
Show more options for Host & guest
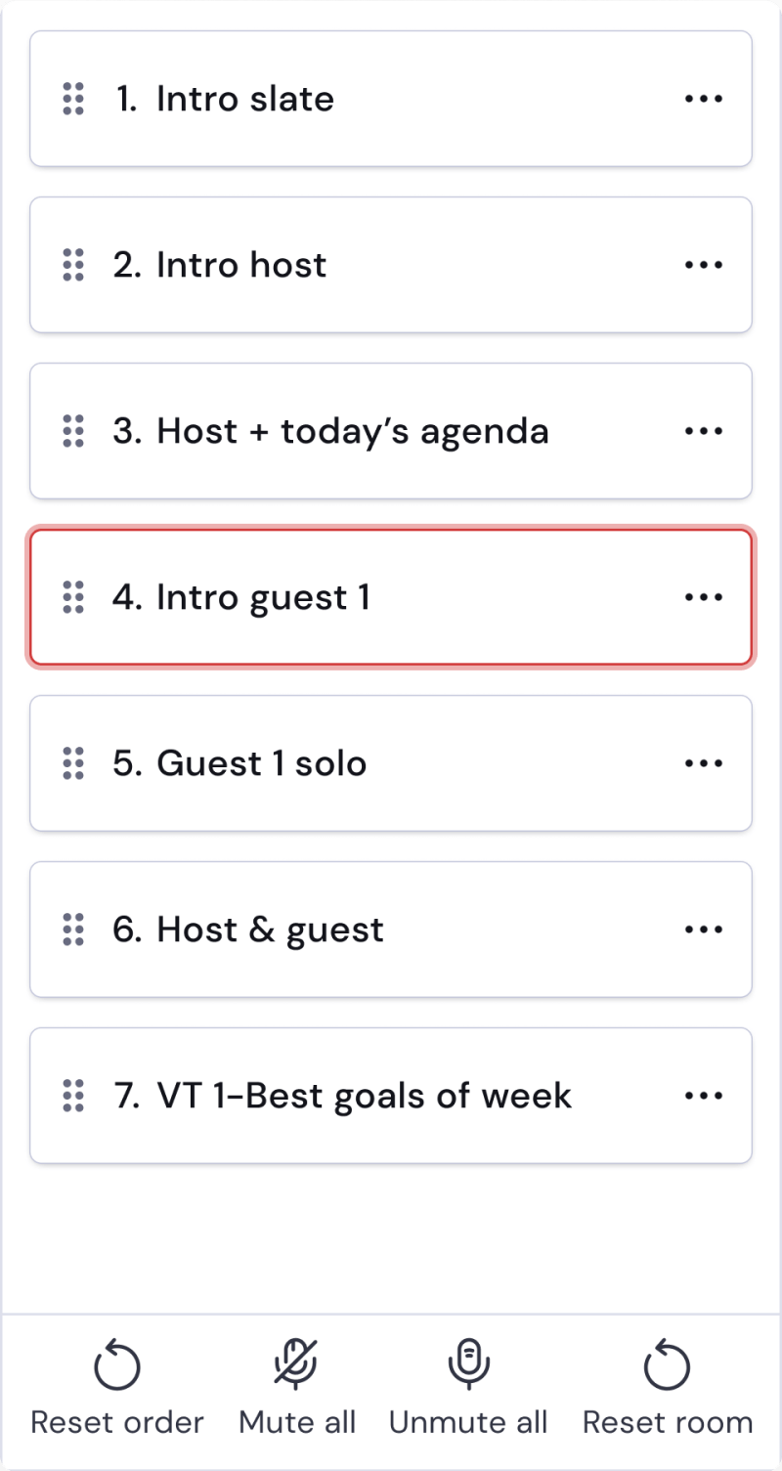point(704,930)
